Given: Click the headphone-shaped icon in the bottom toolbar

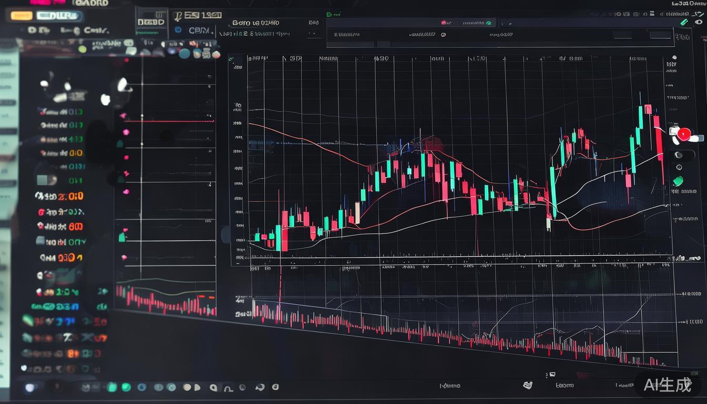Looking at the screenshot, I should pos(228,388).
